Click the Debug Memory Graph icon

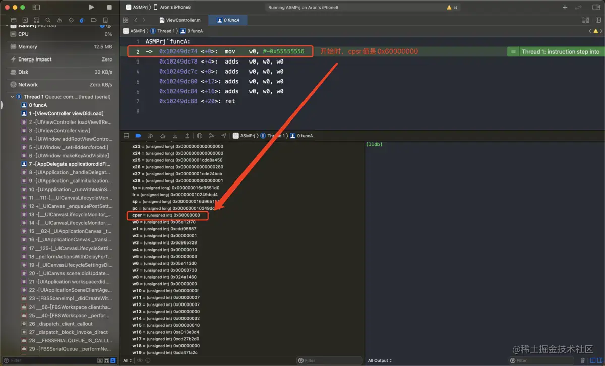pyautogui.click(x=212, y=136)
